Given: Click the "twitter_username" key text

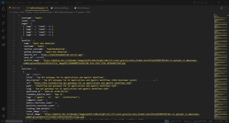Looking at the screenshot, I should point(33,49).
